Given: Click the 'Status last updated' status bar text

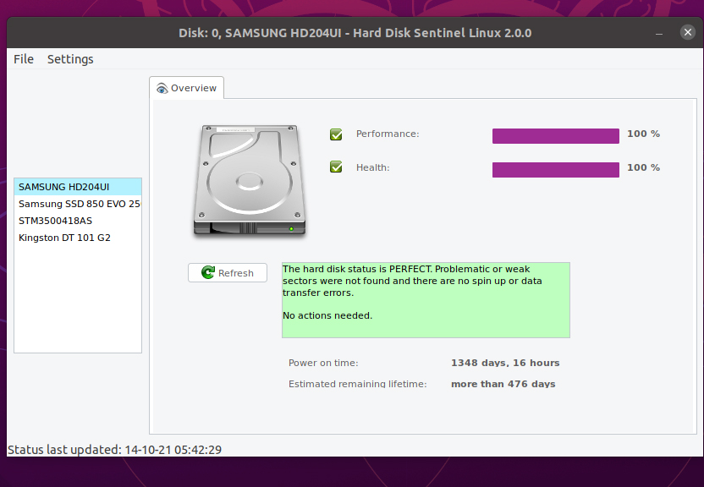Looking at the screenshot, I should (x=114, y=450).
